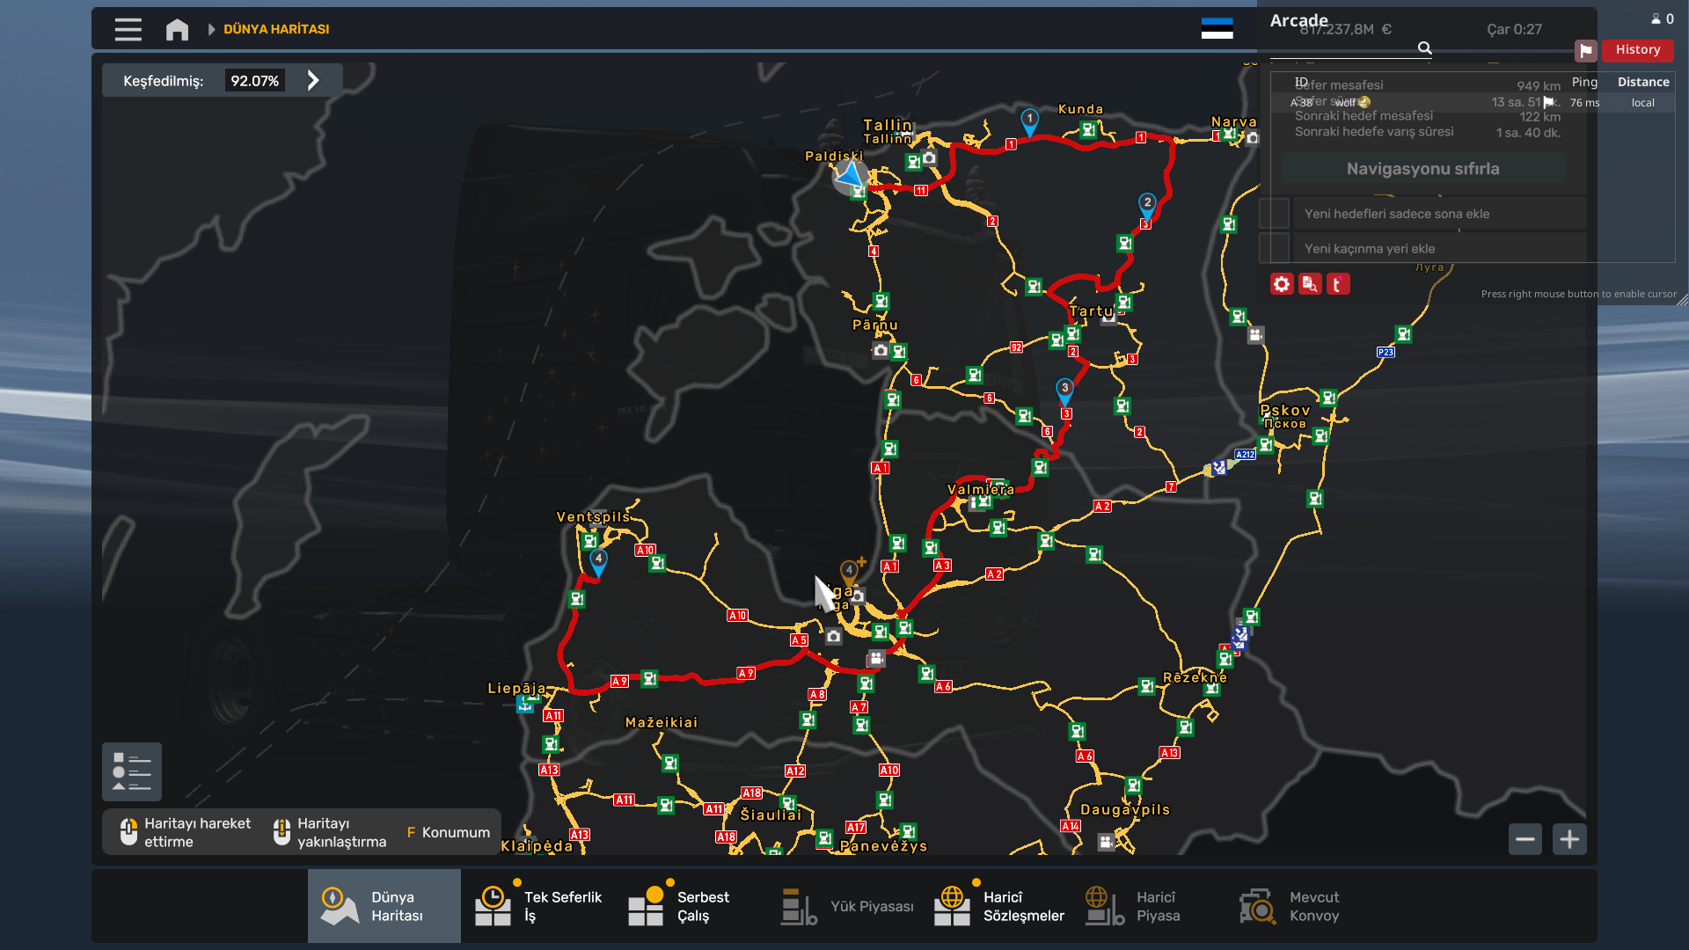The image size is (1689, 950).
Task: Go to home screen icon
Action: click(177, 30)
